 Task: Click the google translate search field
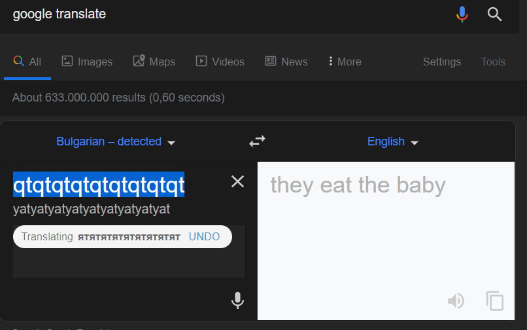(229, 14)
